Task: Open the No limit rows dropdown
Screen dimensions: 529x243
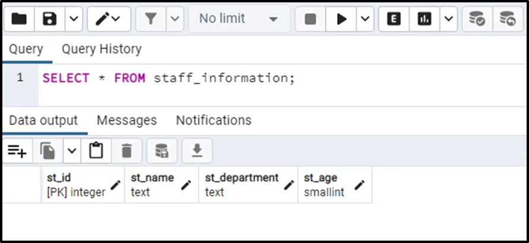Action: pos(239,19)
